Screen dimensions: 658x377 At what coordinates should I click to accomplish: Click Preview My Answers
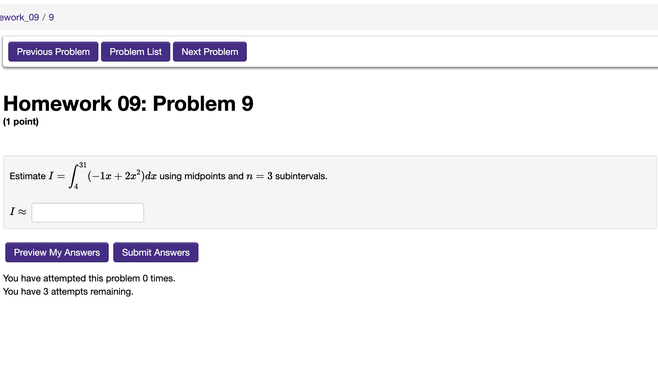pyautogui.click(x=56, y=252)
